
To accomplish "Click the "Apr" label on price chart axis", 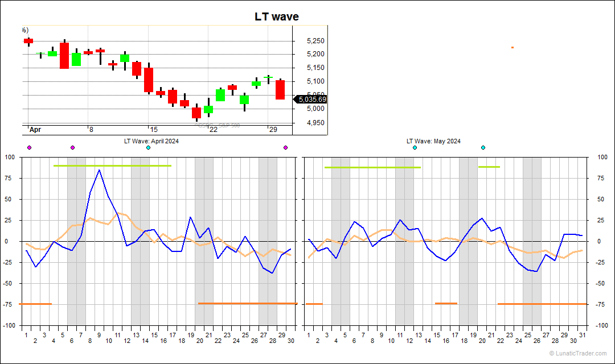I will 35,130.
